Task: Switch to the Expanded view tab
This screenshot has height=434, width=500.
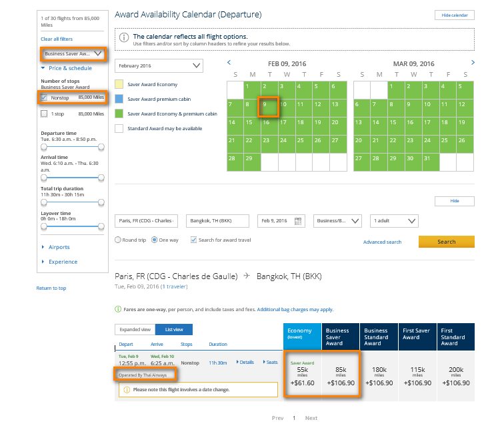Action: tap(135, 329)
